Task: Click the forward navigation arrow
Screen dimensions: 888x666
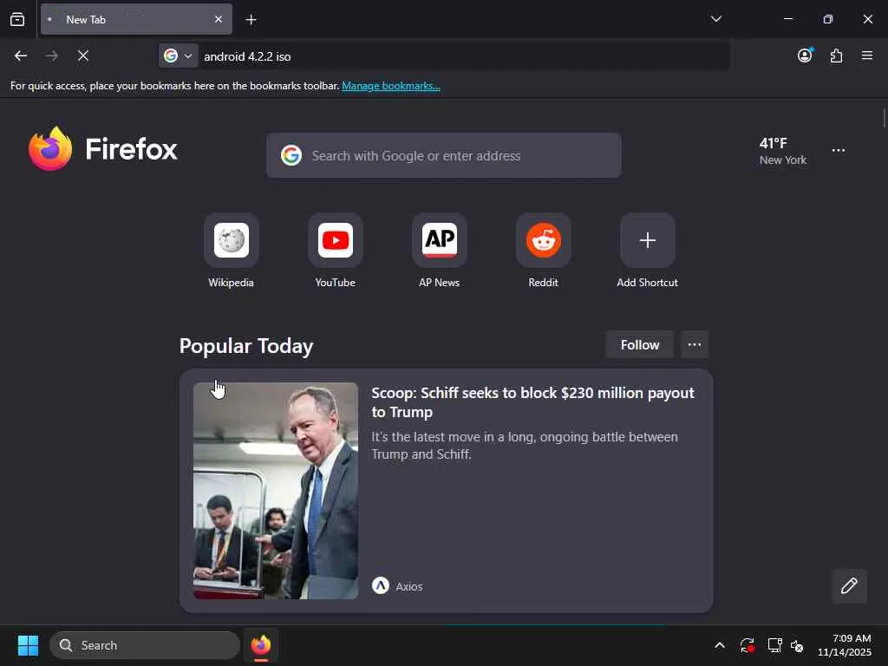Action: [x=51, y=55]
